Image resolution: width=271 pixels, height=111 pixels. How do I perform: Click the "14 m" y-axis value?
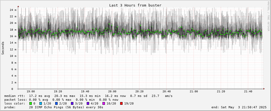click(13, 43)
